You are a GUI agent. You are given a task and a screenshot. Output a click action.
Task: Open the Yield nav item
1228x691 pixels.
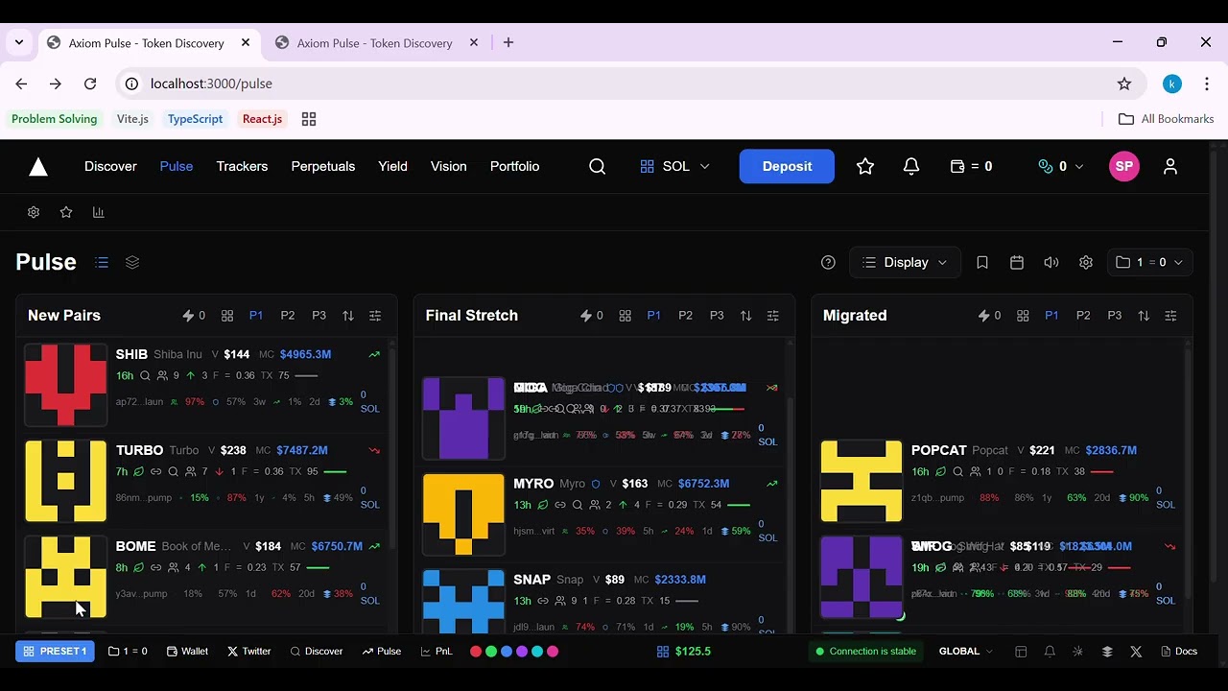coord(393,167)
